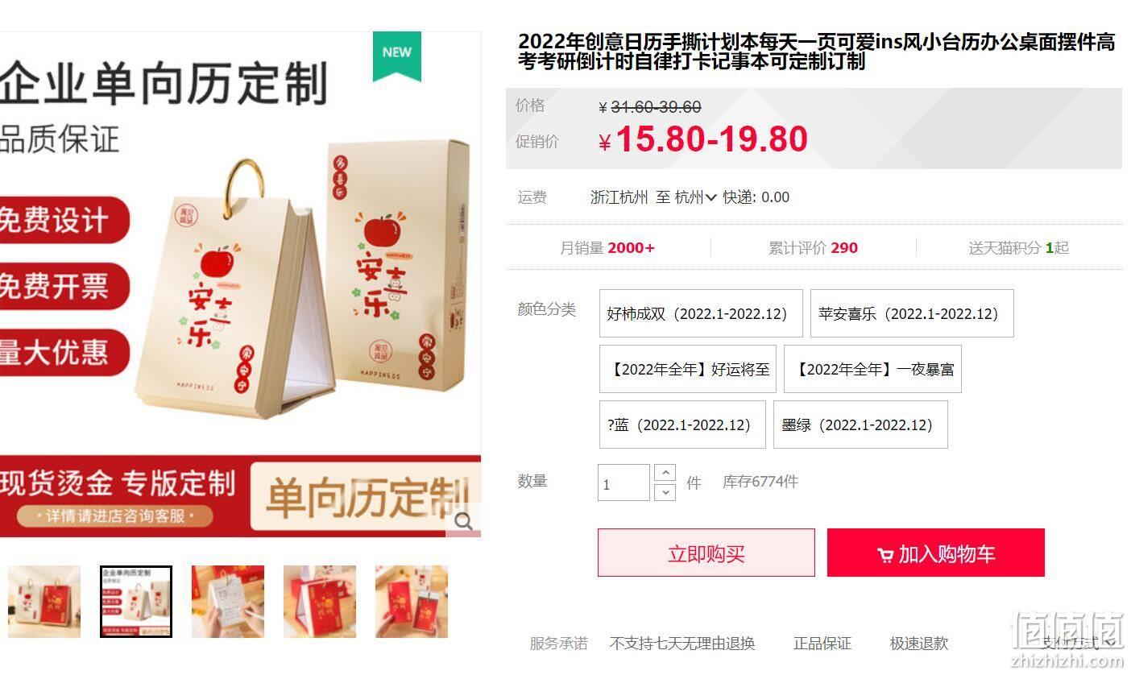Click cart icon in 加入购物车 button
Screen dimensions: 1131x675
coord(885,555)
